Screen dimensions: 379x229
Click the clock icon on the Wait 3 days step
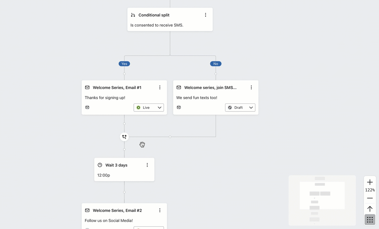click(x=100, y=165)
